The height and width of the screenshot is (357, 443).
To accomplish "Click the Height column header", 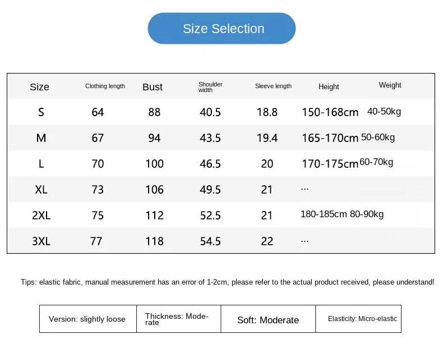I will [329, 87].
